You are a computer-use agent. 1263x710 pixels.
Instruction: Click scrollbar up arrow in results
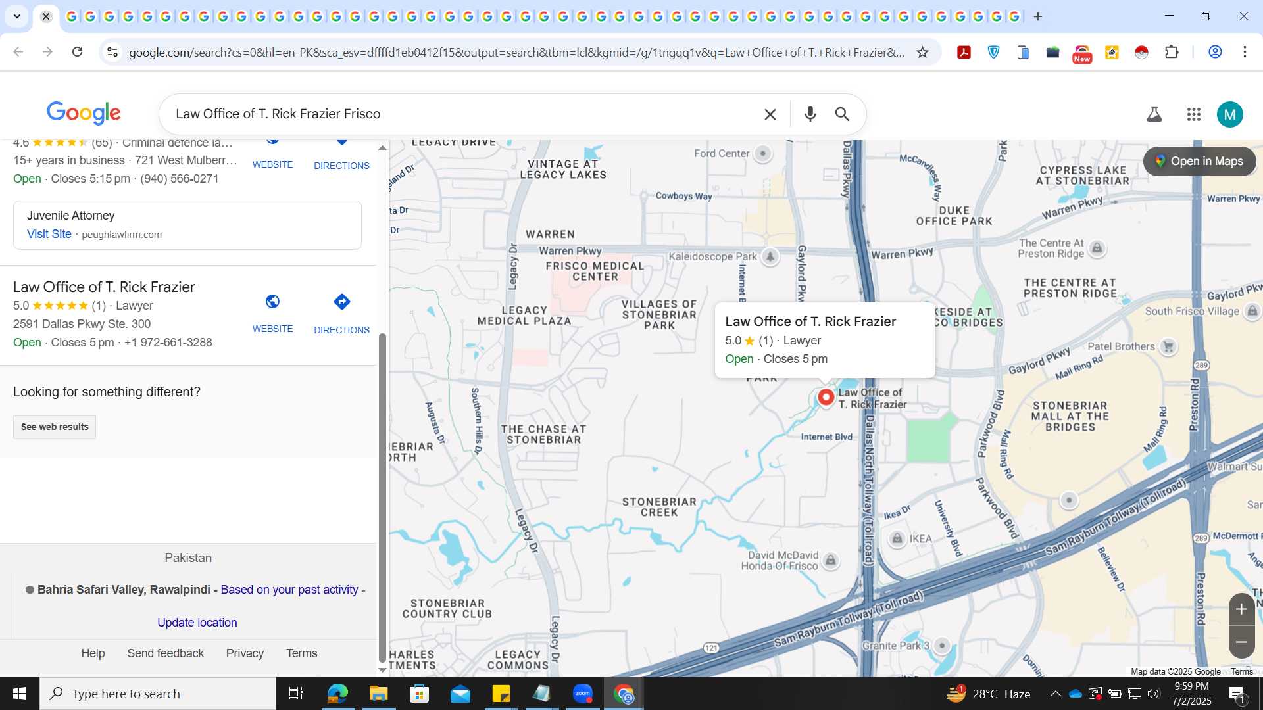click(x=382, y=148)
